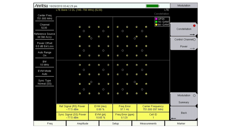Select the Control Channel Power radio indicator

[194, 40]
